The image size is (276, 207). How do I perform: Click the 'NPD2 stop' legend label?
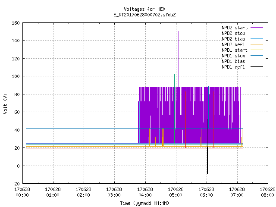coord(233,33)
